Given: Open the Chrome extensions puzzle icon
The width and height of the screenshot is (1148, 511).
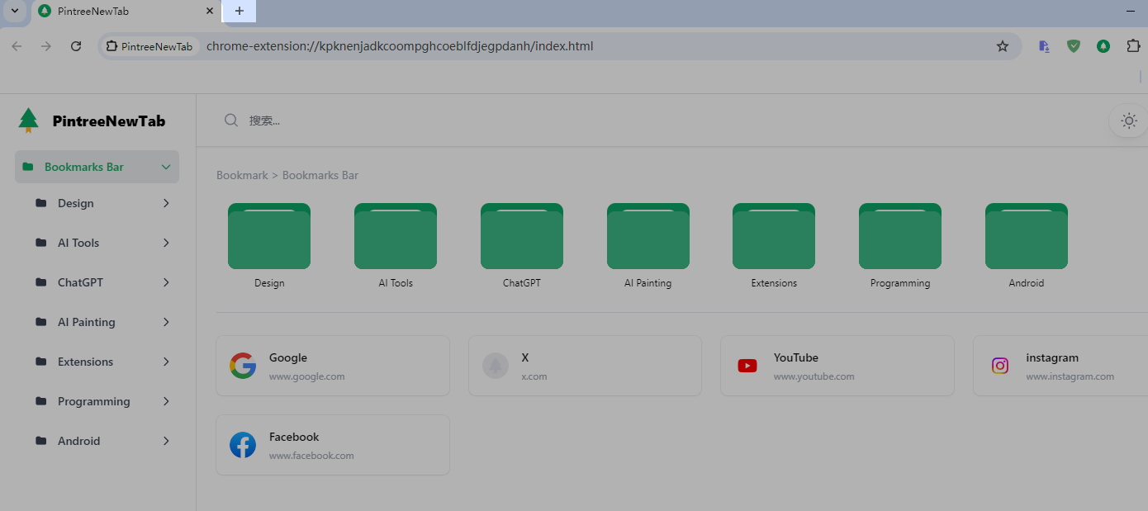Looking at the screenshot, I should tap(1133, 46).
